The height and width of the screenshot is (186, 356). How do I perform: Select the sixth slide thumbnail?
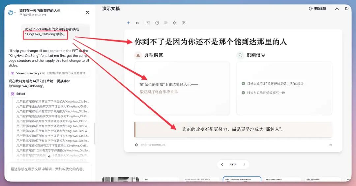tap(323, 179)
